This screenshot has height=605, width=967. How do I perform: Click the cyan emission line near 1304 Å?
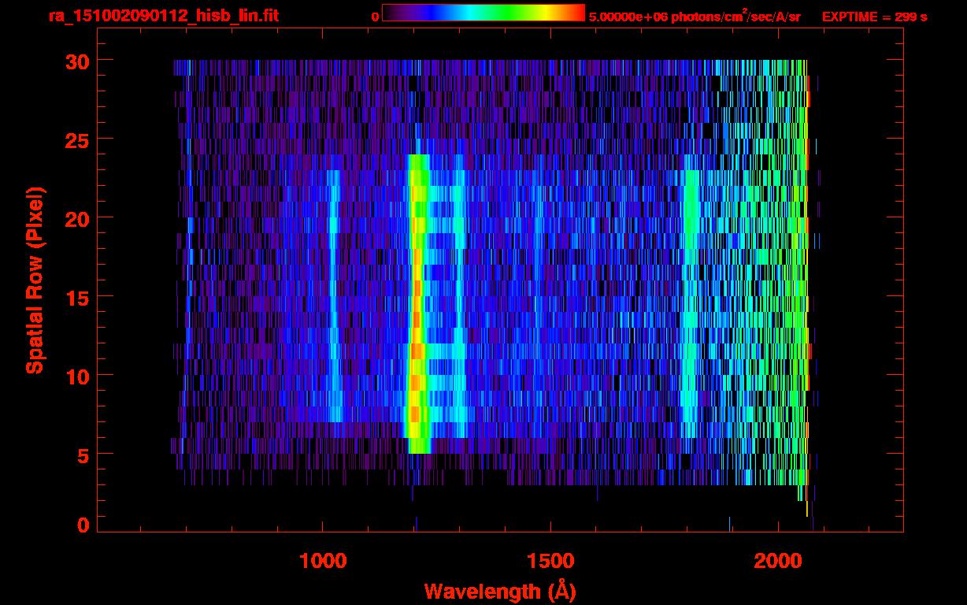pos(459,303)
